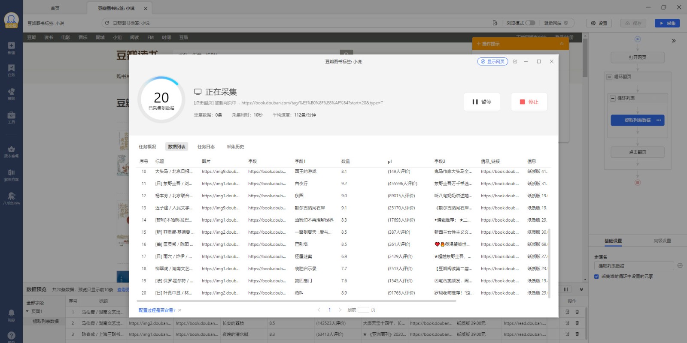Viewport: 687px width, 343px height.
Task: Delete preview row 2 with the trash icon
Action: (x=577, y=323)
